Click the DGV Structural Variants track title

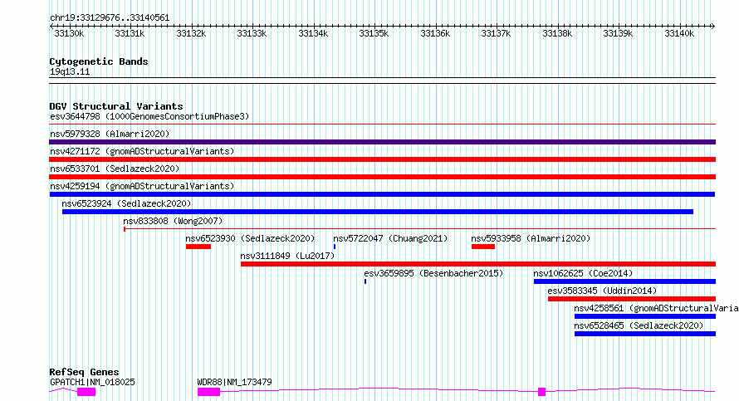[x=116, y=106]
